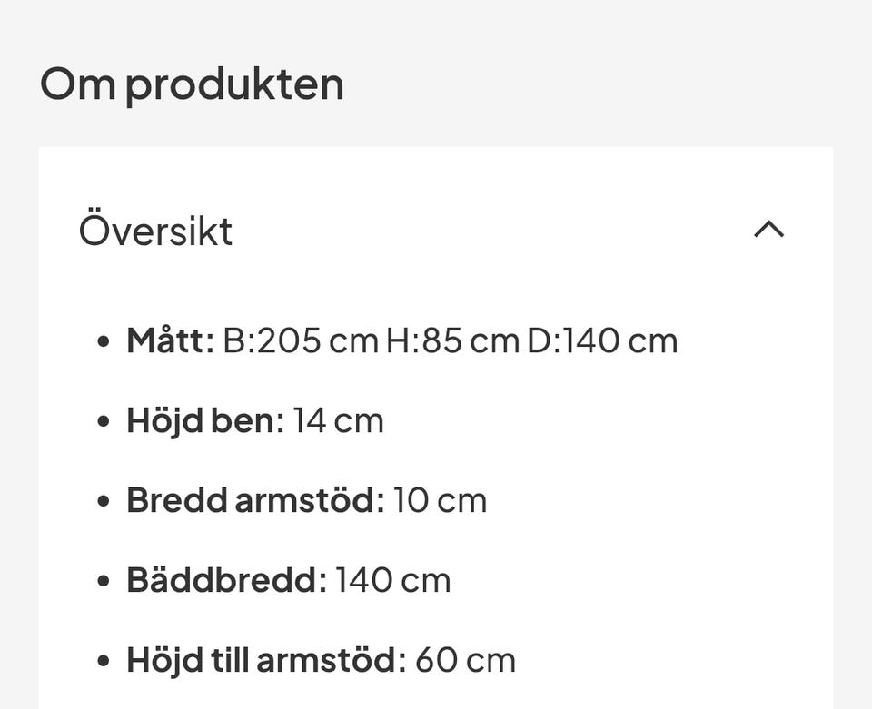Click the 140 cm bed width value
Screen dimensions: 872x709
click(x=392, y=581)
